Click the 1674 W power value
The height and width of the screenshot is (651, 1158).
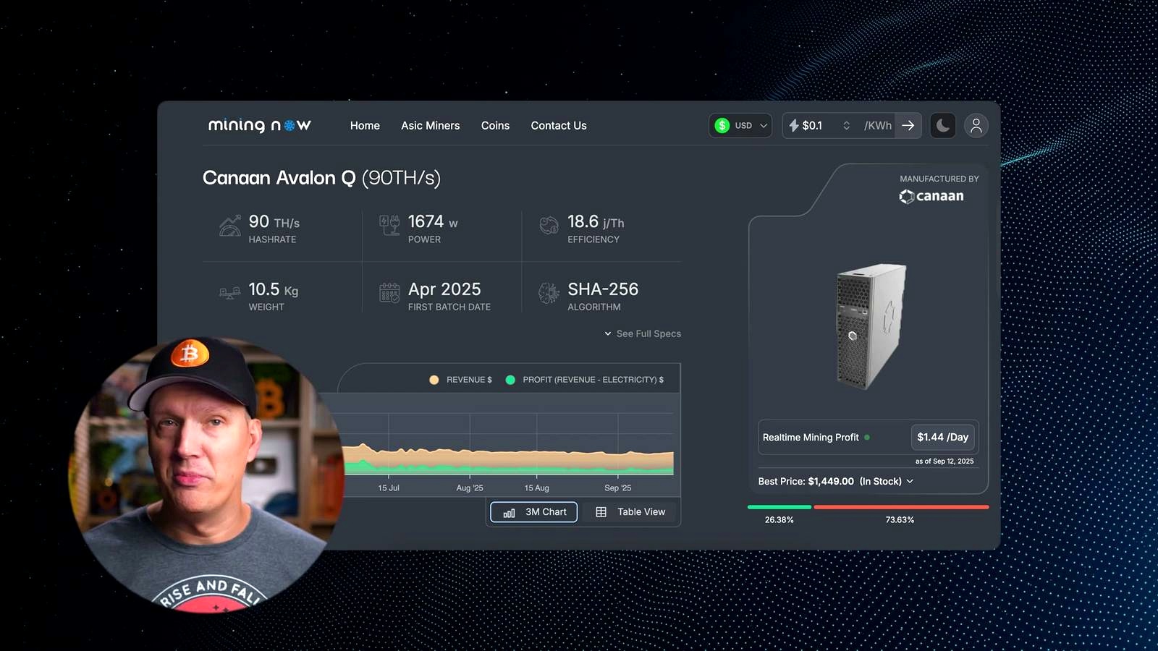click(x=433, y=221)
